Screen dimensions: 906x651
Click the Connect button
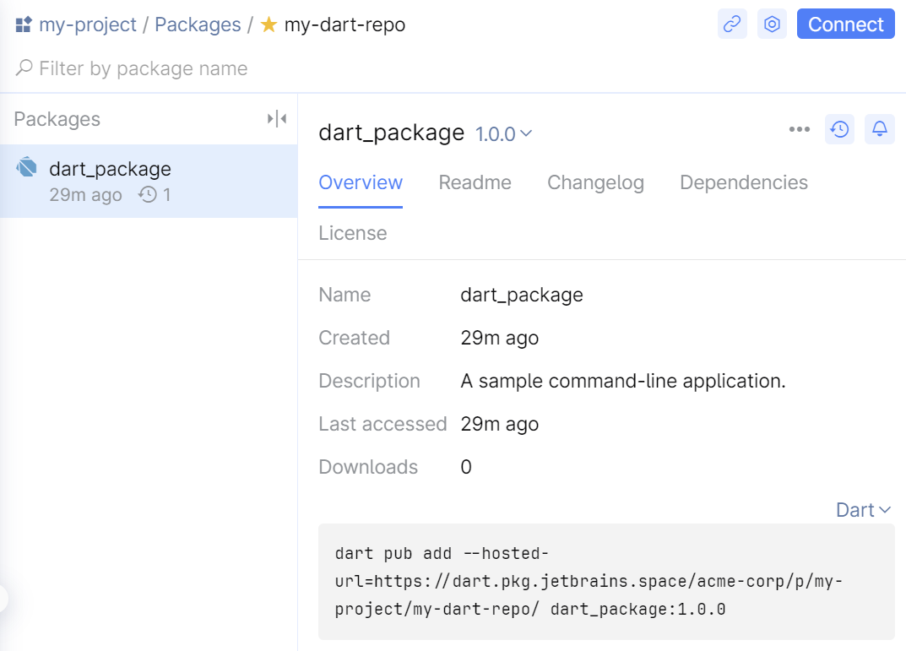point(845,24)
